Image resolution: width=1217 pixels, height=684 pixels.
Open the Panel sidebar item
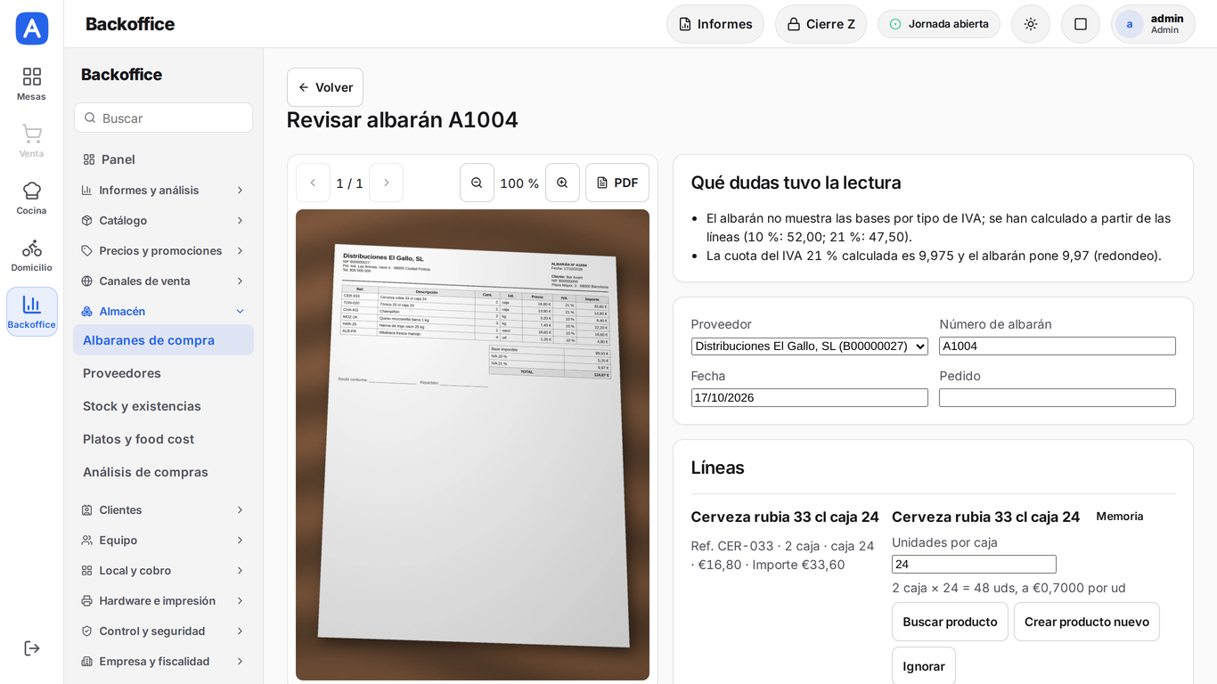pyautogui.click(x=163, y=159)
